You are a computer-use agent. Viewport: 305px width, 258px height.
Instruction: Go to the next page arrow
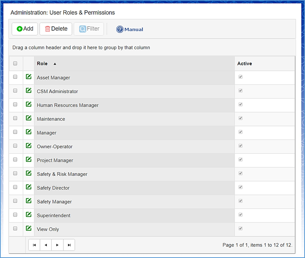(x=57, y=245)
